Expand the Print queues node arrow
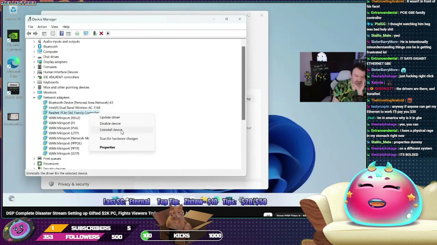The width and height of the screenshot is (437, 245). pyautogui.click(x=34, y=159)
